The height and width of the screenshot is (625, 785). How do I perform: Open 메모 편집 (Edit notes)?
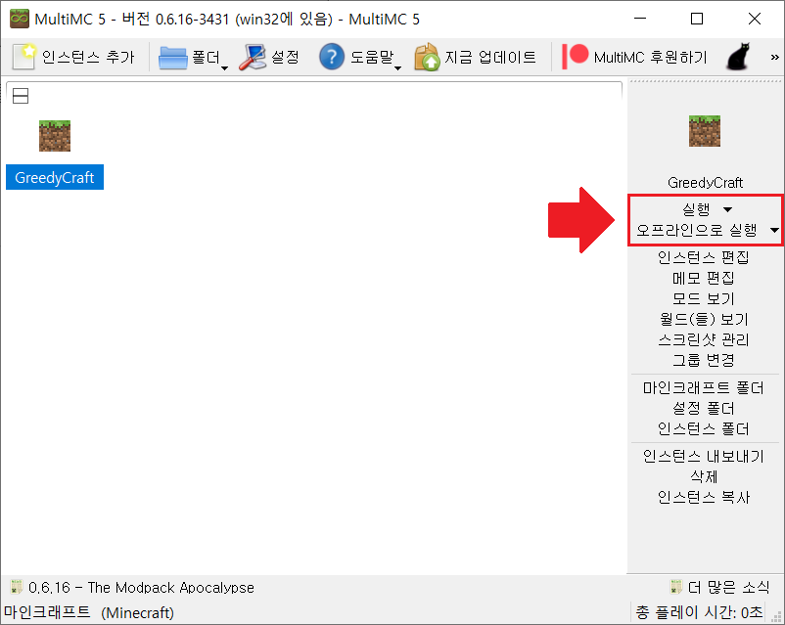click(704, 278)
